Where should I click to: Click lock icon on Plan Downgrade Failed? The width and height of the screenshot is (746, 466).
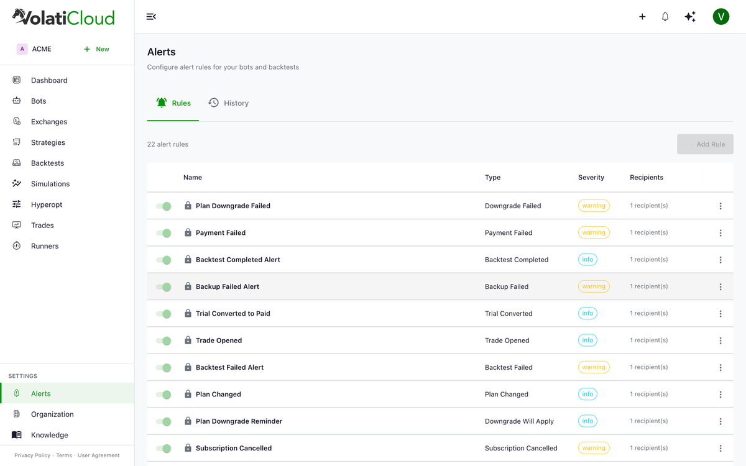point(188,206)
